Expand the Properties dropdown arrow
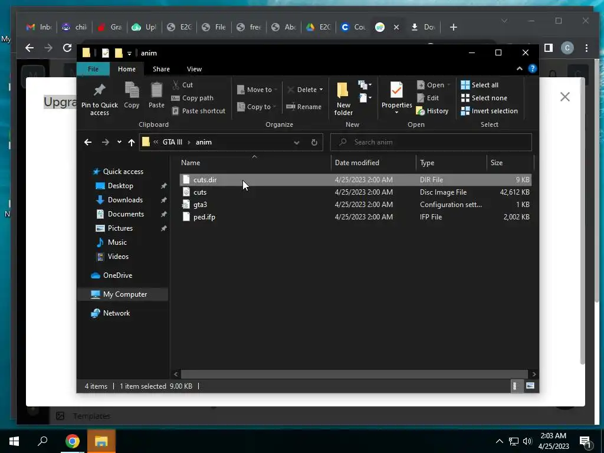Viewport: 604px width, 453px height. coord(396,113)
